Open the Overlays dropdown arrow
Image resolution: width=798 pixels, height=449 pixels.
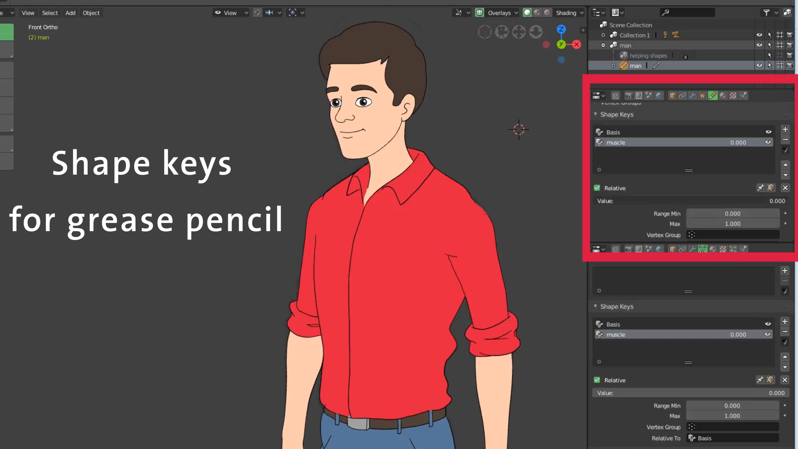516,13
